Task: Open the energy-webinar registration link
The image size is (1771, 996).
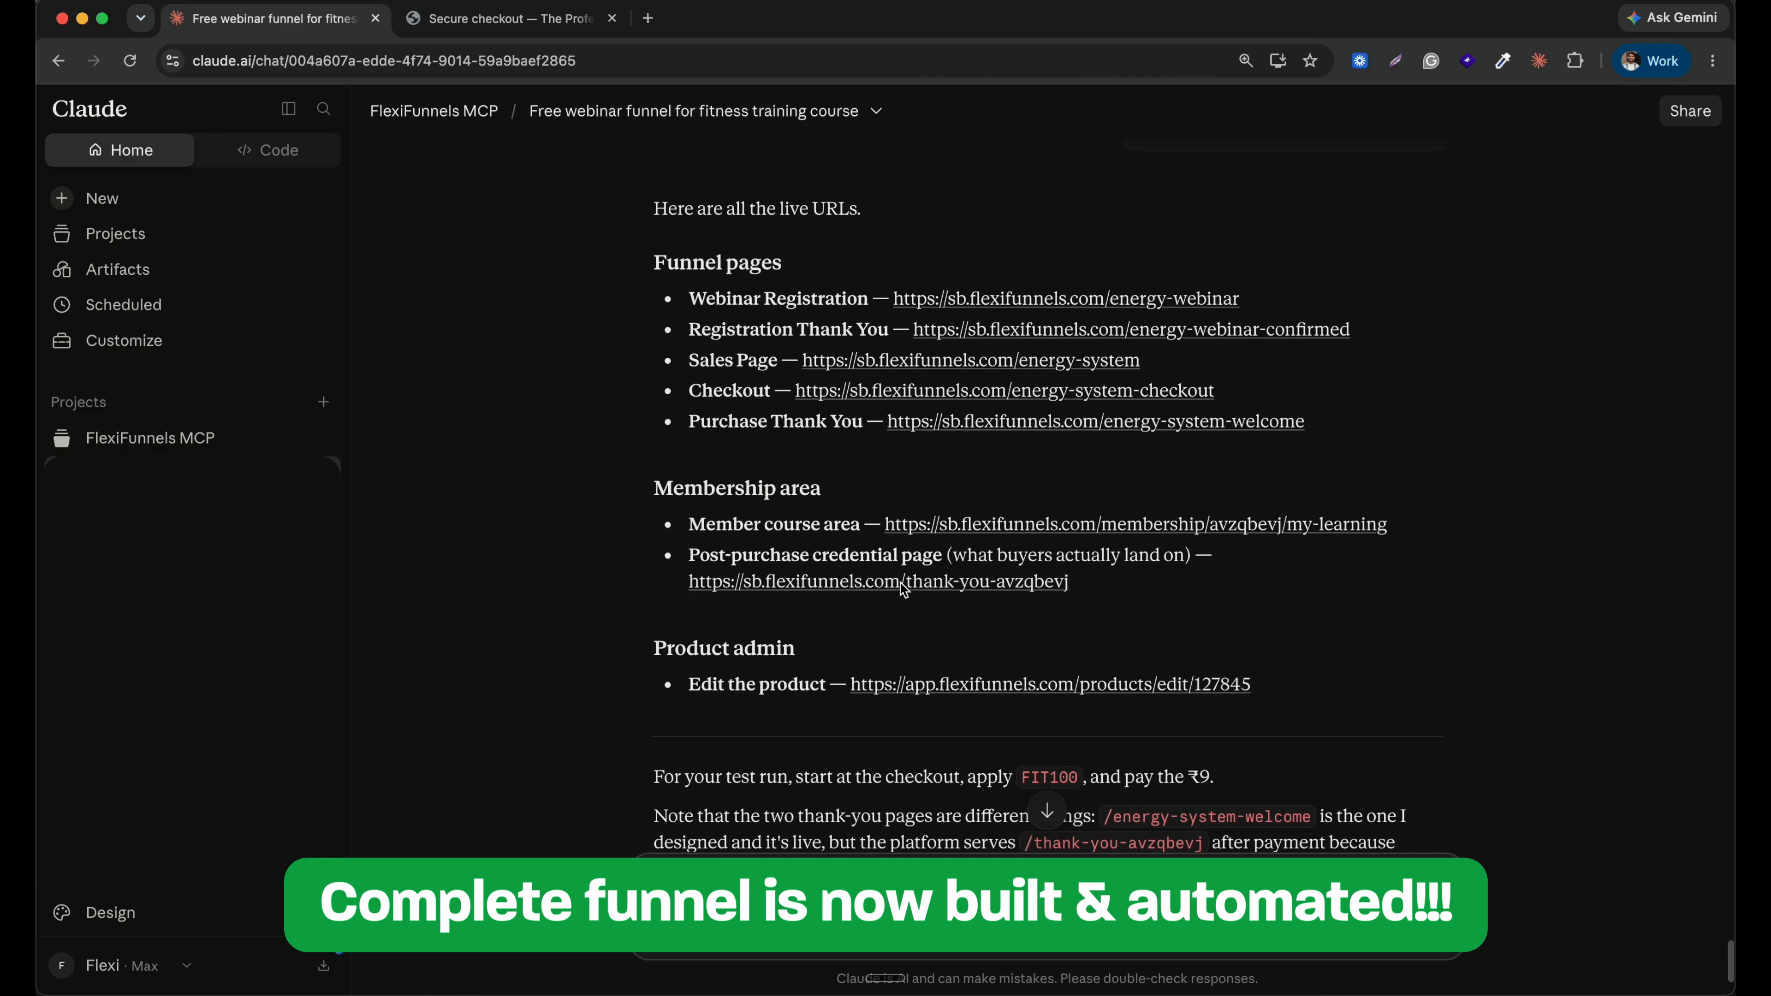Action: 1066,298
